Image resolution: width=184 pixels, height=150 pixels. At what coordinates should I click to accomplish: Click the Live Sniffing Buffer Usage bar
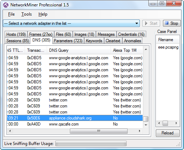91,144
